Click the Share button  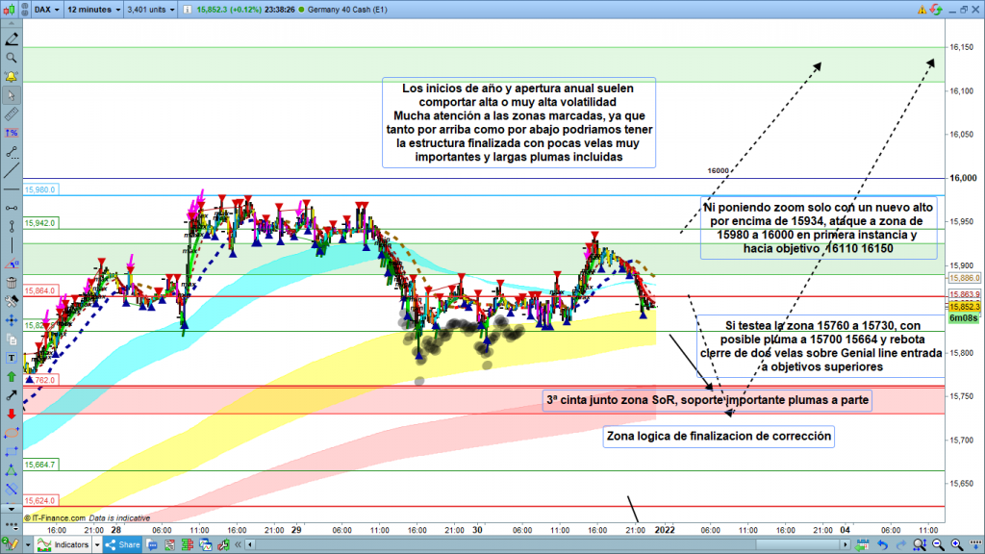click(x=124, y=544)
